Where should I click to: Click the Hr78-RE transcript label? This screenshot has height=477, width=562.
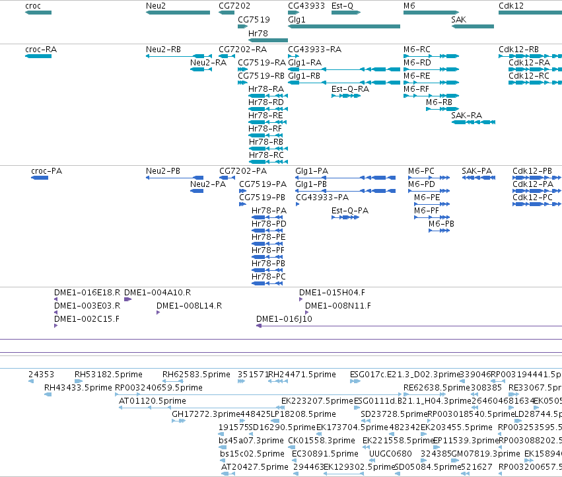[x=265, y=116]
